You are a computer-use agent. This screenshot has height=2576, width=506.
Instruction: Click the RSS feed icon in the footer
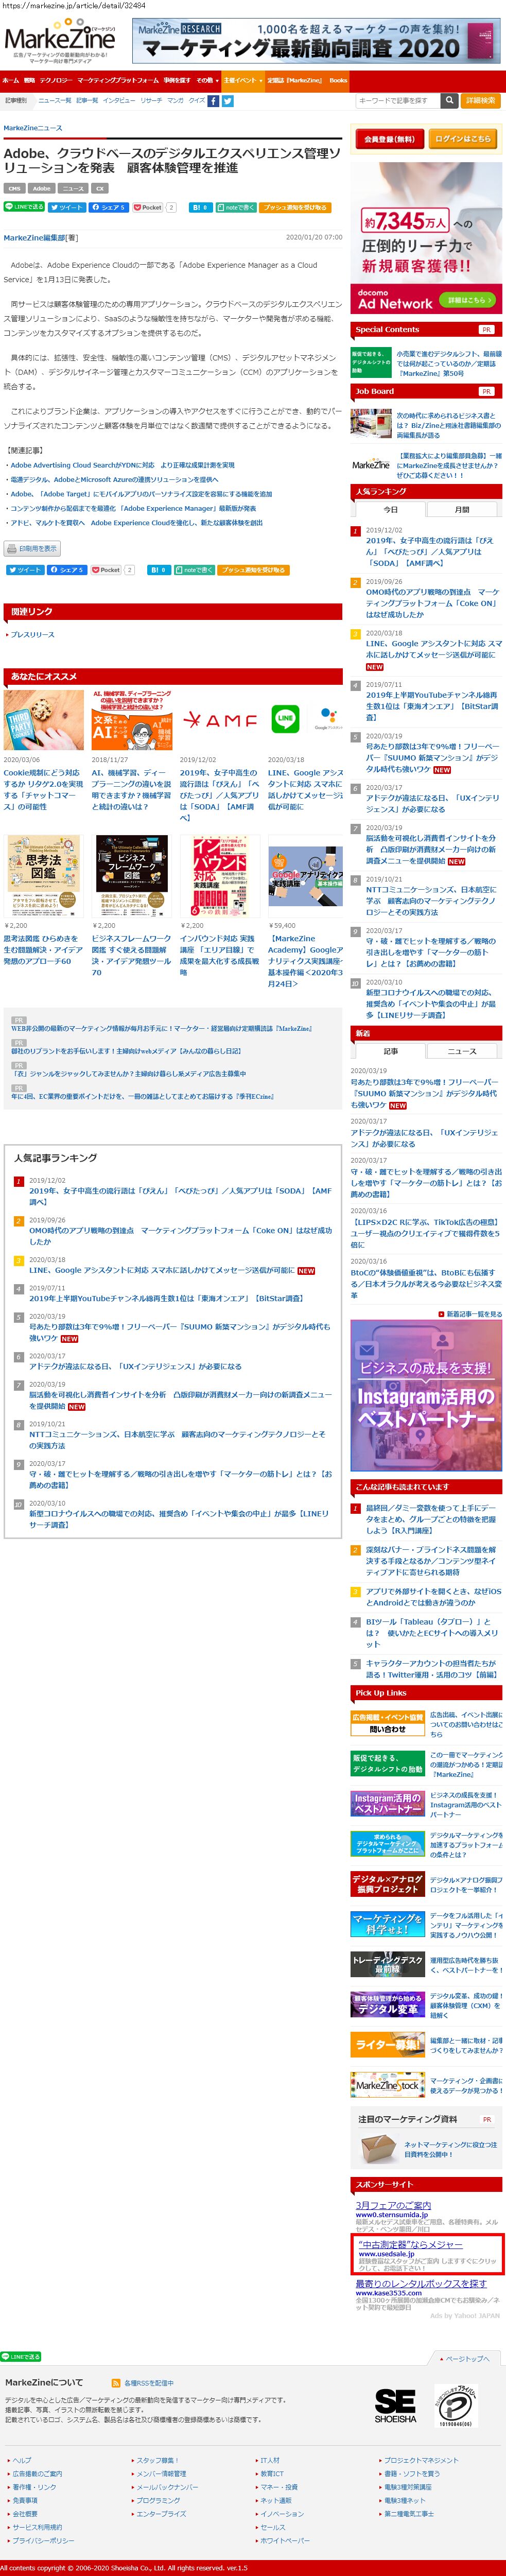[x=117, y=2383]
